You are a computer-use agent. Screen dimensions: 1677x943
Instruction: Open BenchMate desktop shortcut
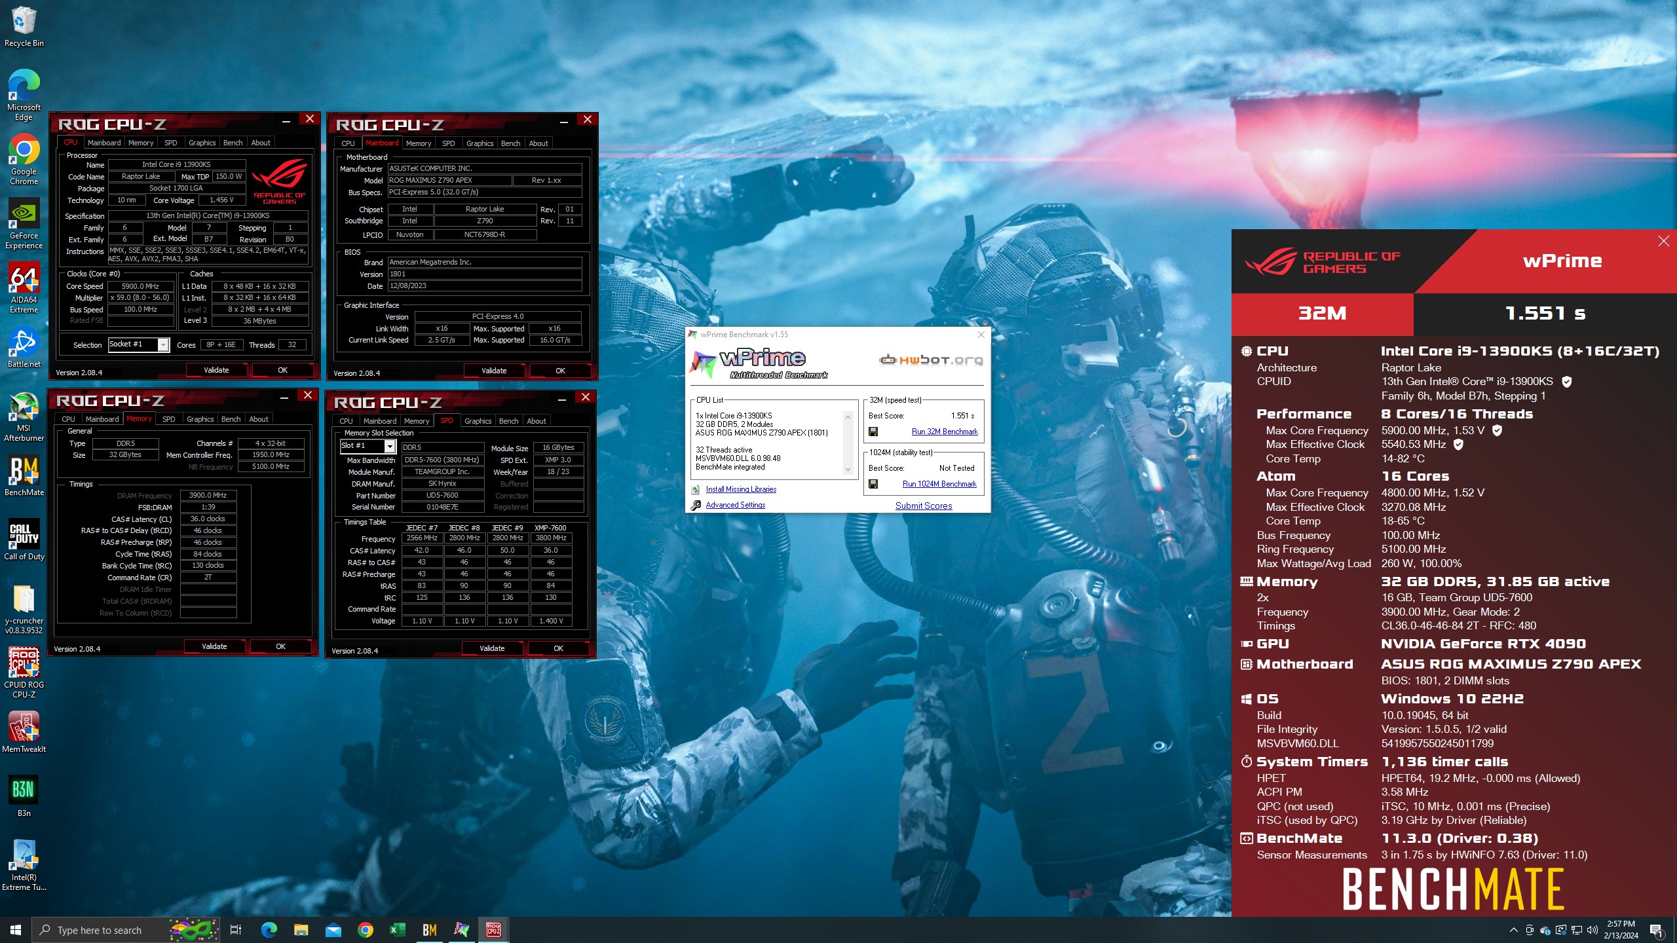pyautogui.click(x=24, y=475)
